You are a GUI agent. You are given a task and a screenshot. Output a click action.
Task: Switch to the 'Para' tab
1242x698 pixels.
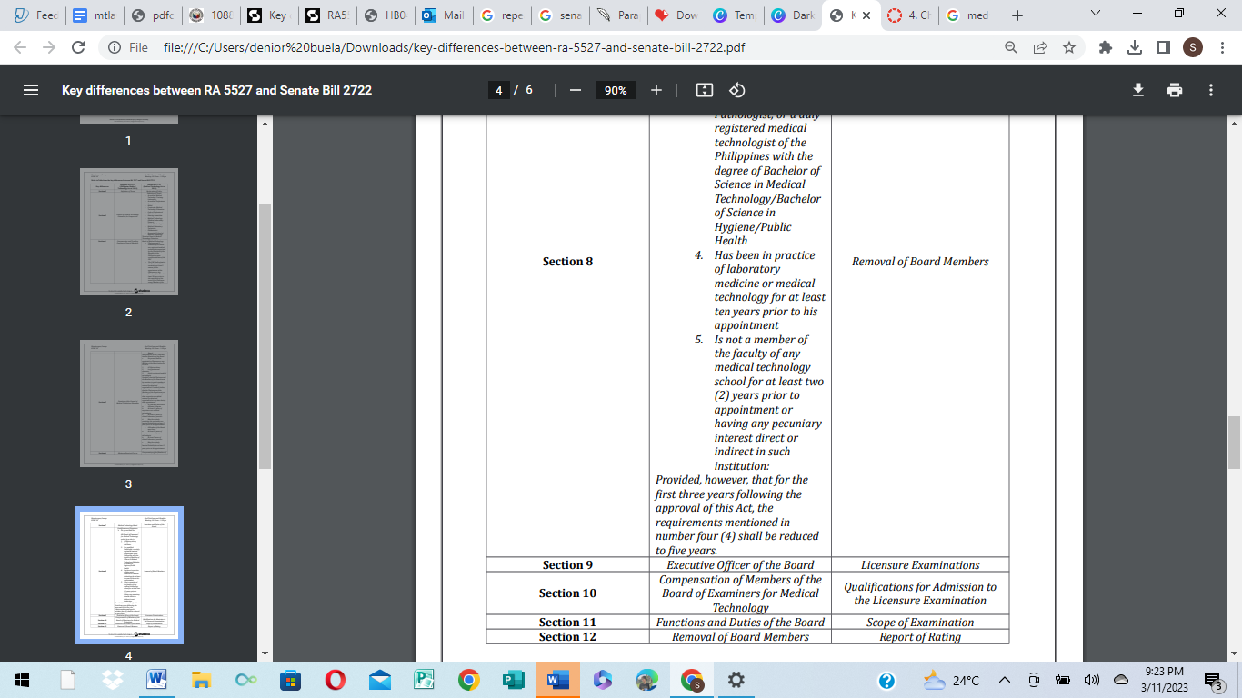click(x=618, y=15)
